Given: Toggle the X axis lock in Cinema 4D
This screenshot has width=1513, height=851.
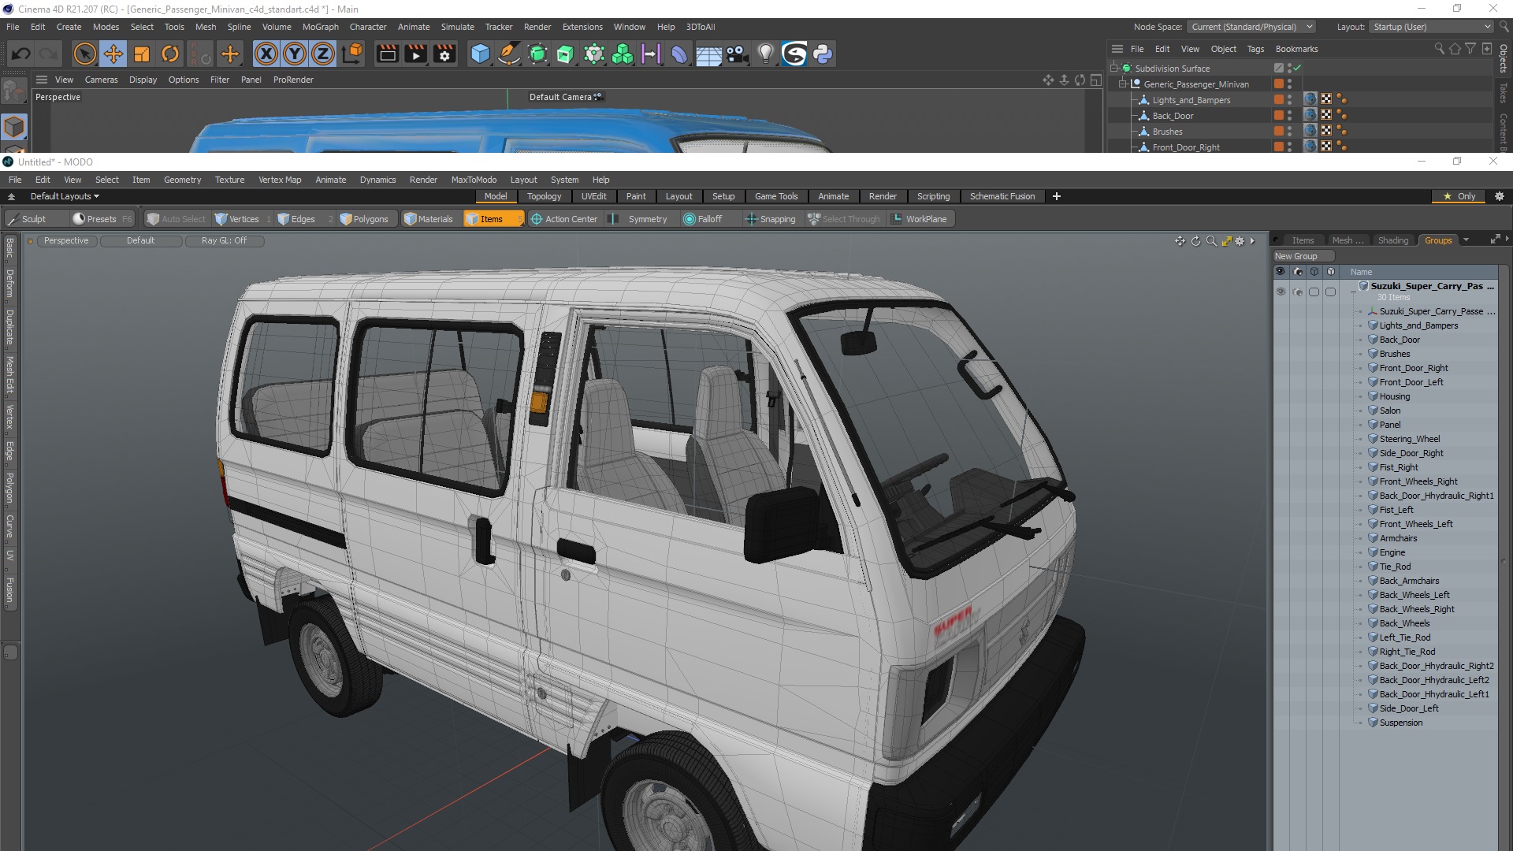Looking at the screenshot, I should (266, 54).
